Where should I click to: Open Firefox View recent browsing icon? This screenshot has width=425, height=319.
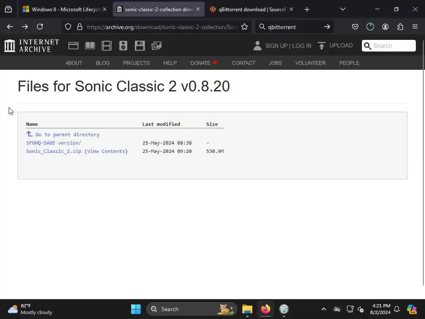pyautogui.click(x=8, y=10)
